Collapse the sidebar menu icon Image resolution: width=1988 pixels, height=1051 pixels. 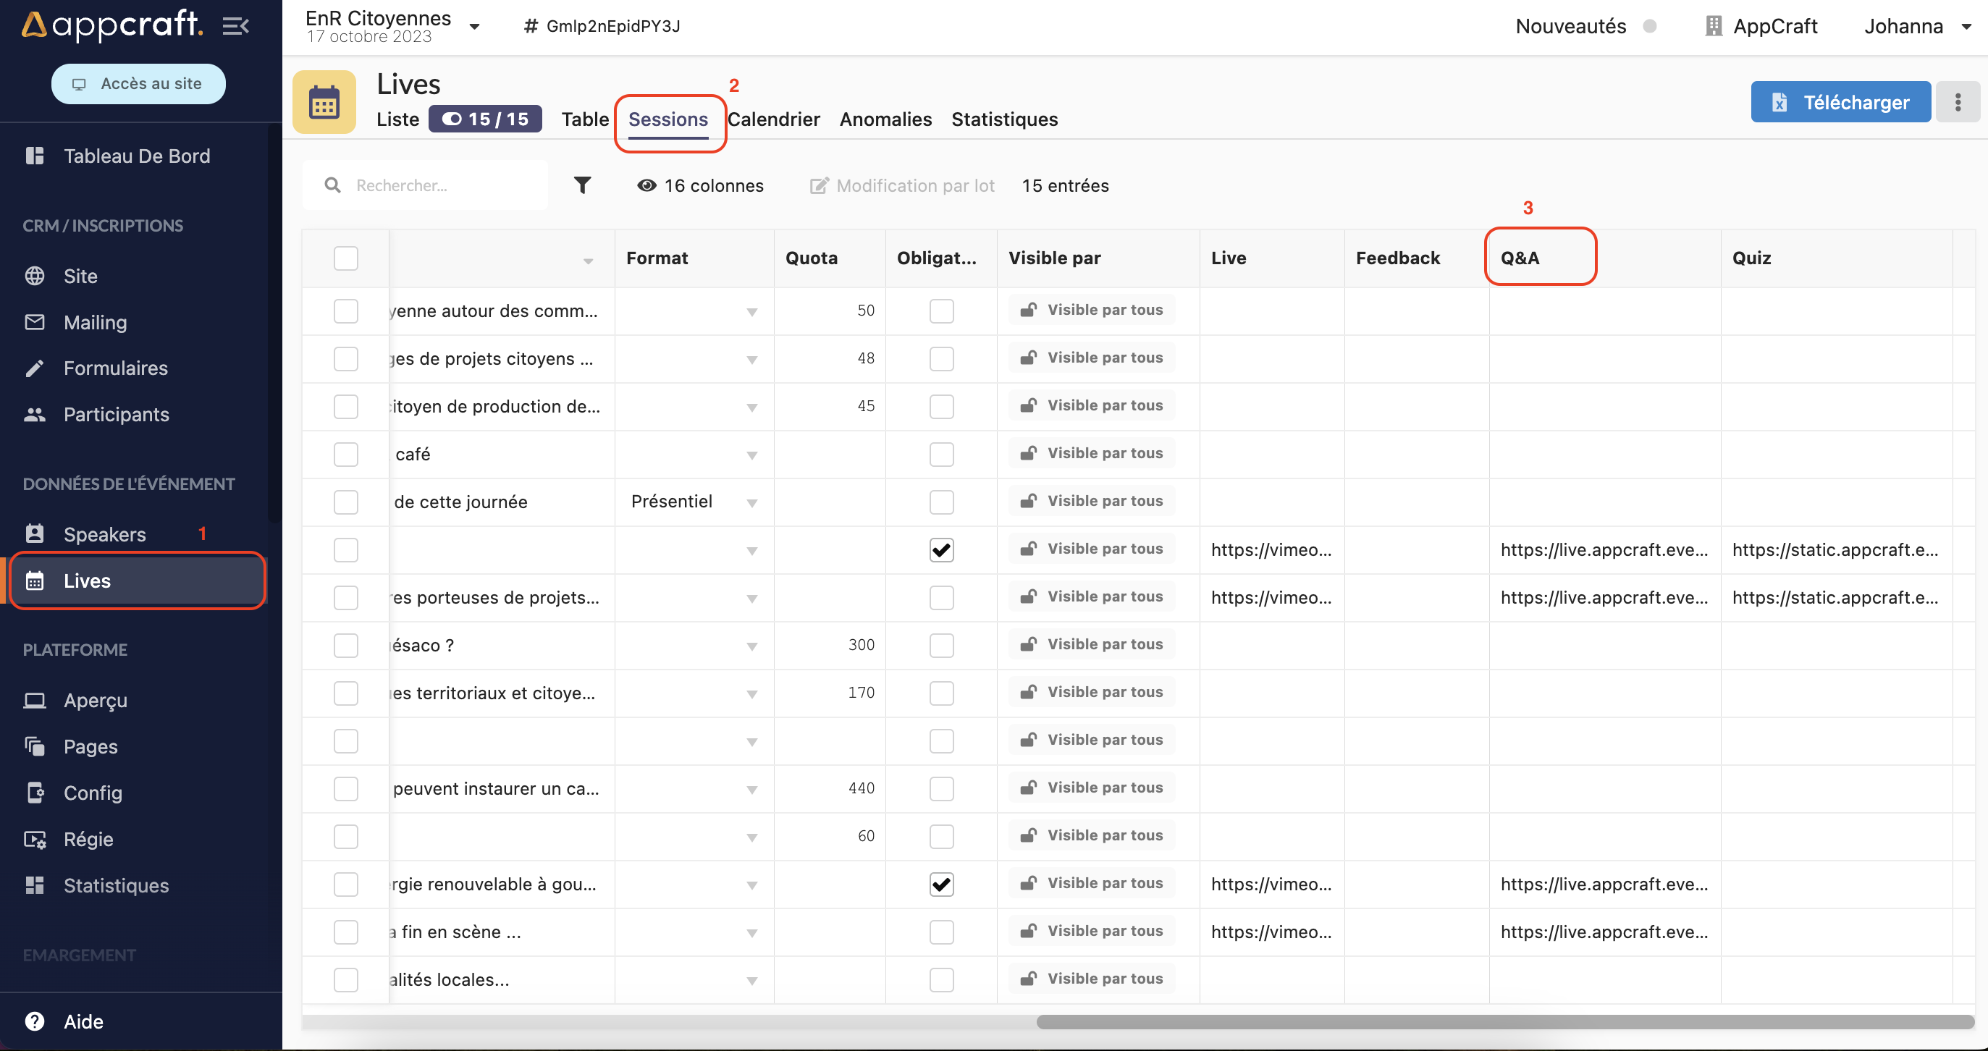(235, 26)
